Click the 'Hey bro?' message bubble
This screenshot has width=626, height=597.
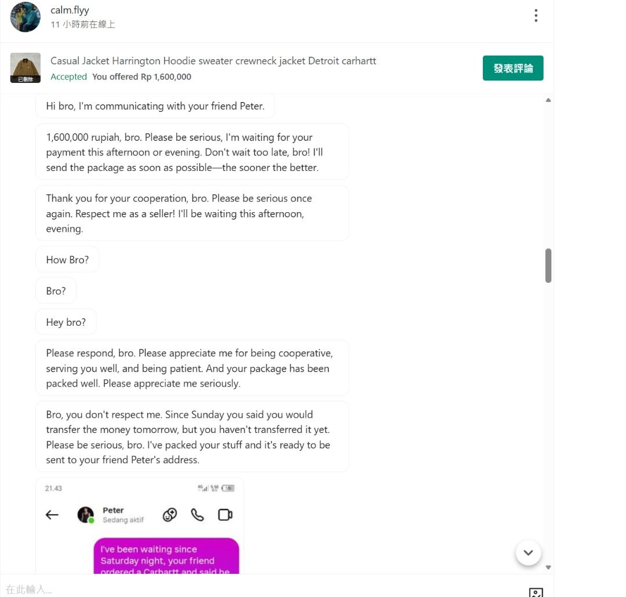(x=66, y=322)
